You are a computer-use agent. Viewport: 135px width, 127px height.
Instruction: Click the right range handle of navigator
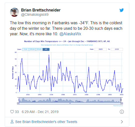coord(121,100)
